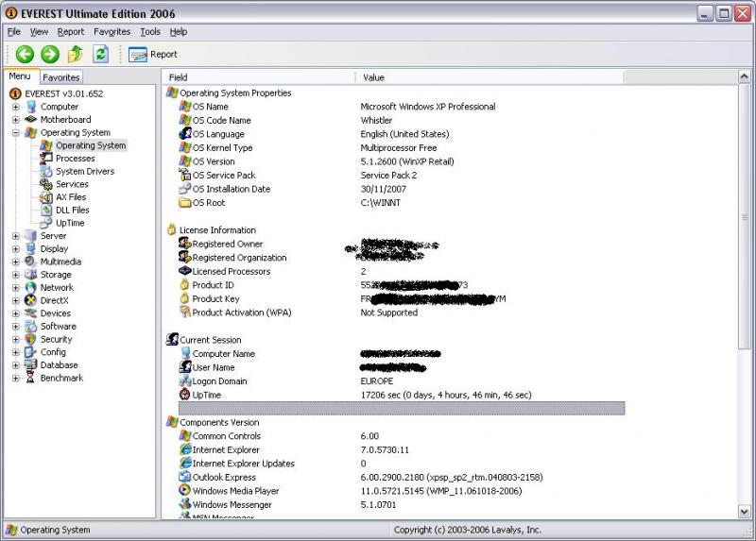Expand the Computer tree node
The image size is (756, 541).
(x=16, y=107)
